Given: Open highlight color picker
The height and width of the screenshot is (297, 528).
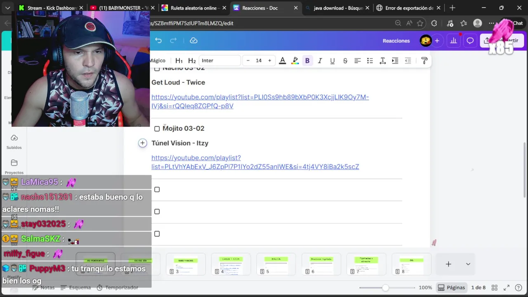Looking at the screenshot, I should (x=295, y=61).
